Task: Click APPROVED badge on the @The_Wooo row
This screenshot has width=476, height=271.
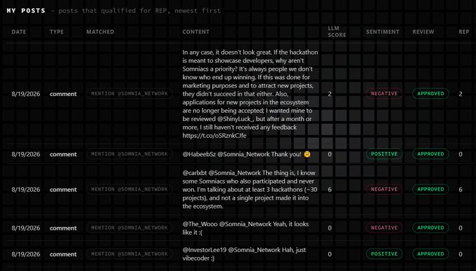Action: pos(430,228)
